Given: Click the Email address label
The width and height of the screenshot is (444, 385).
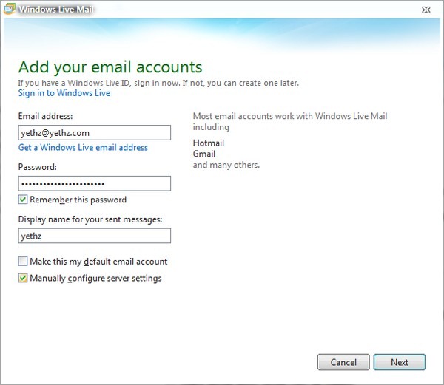Looking at the screenshot, I should click(45, 116).
